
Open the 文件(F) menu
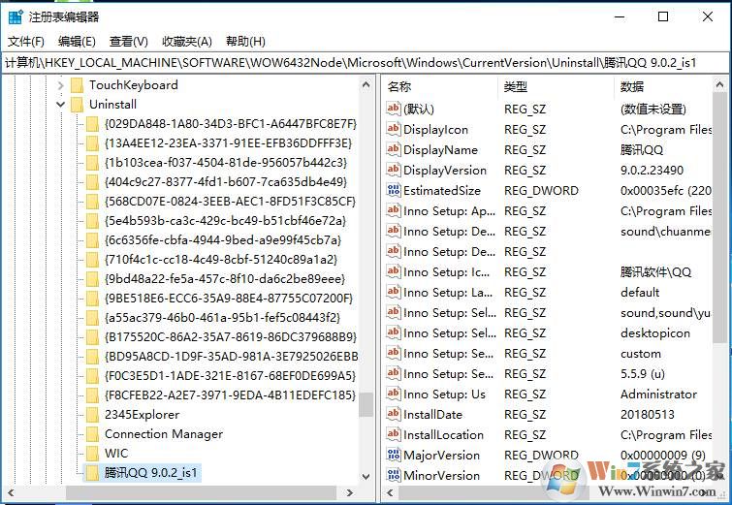tap(26, 42)
